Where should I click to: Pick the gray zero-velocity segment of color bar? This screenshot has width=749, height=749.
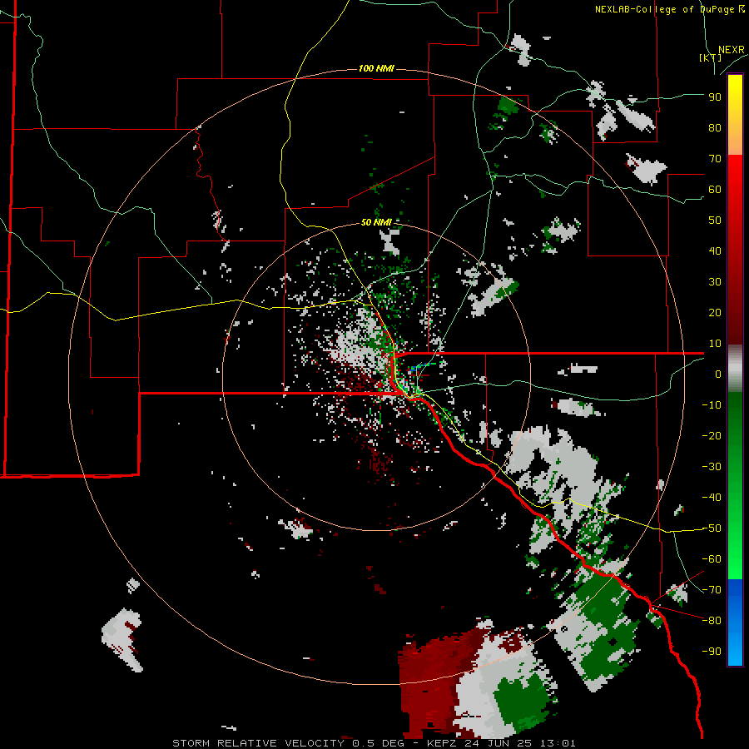tap(735, 369)
